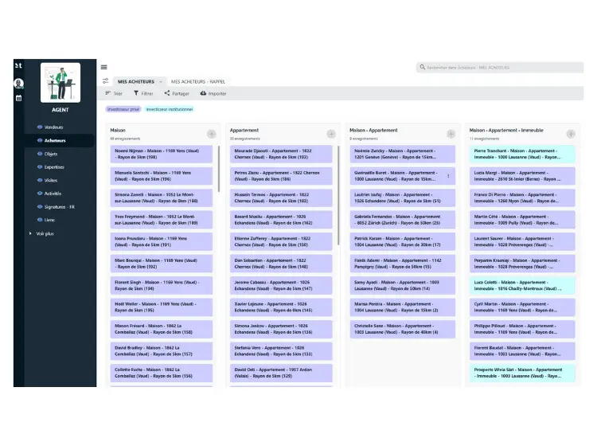
Task: Add record to Maison - Appartement - Immeuble column
Action: click(x=570, y=134)
